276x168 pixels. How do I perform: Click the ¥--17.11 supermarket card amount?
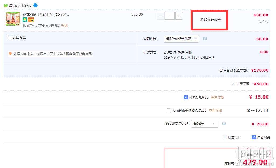(x=258, y=110)
